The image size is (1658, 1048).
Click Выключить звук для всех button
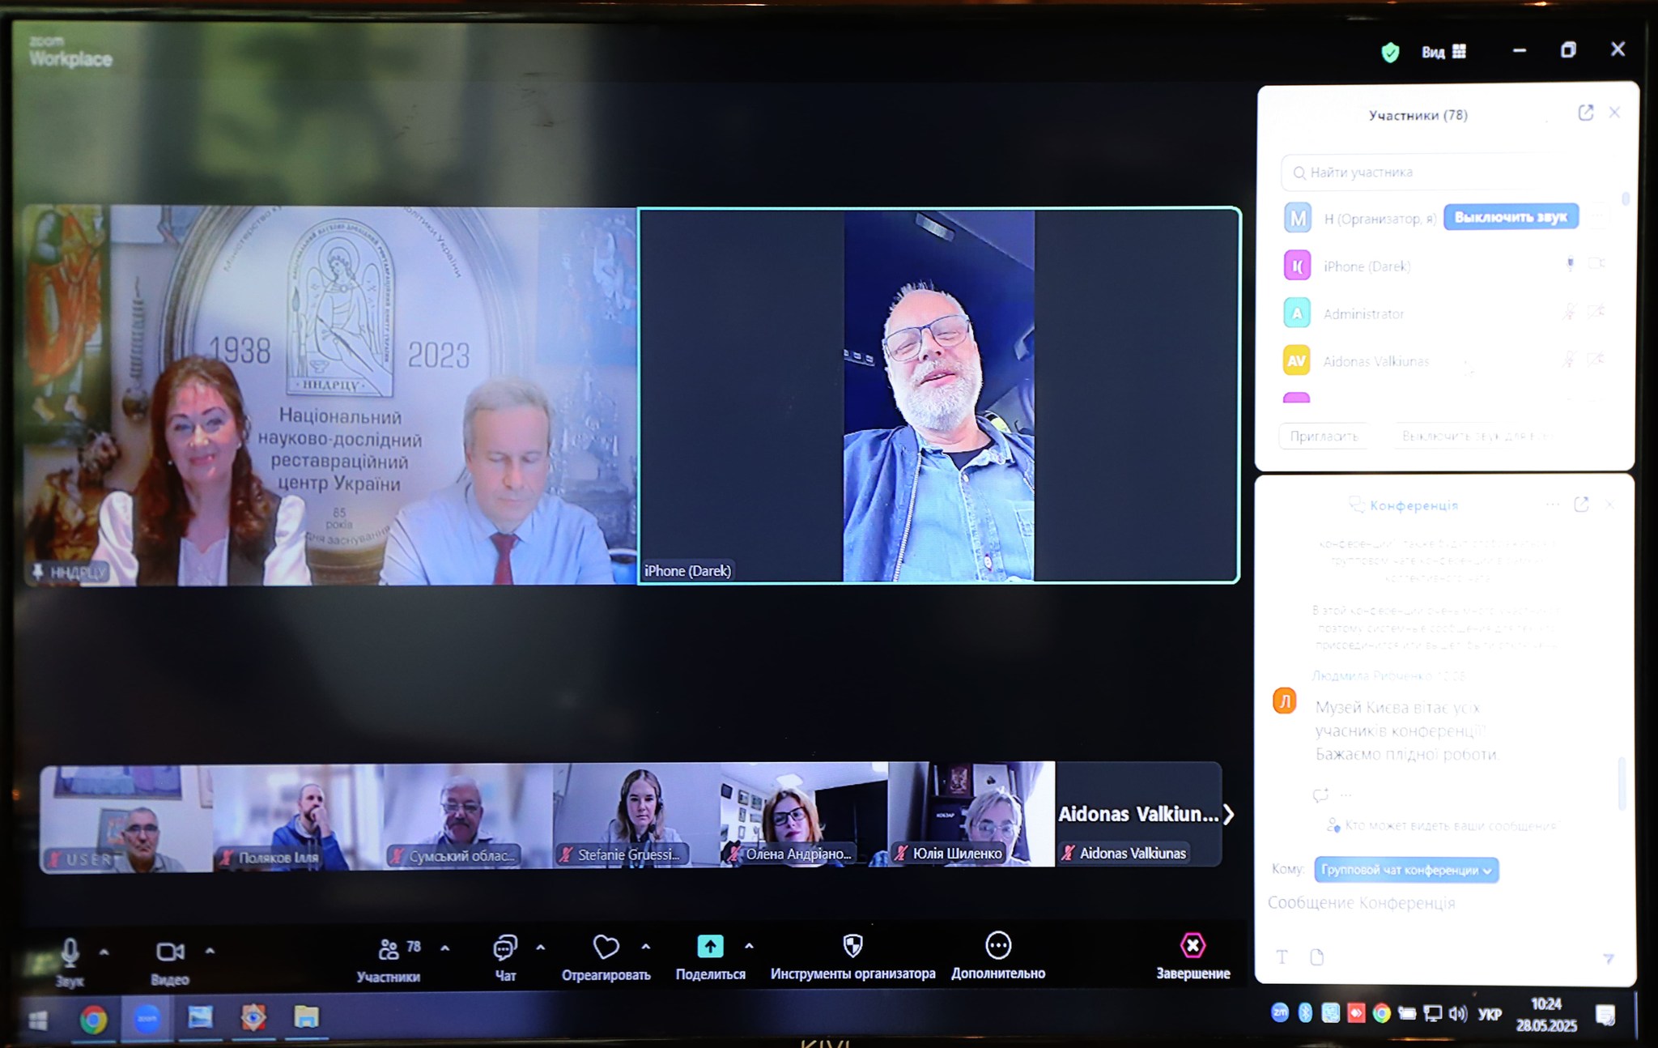pos(1475,437)
